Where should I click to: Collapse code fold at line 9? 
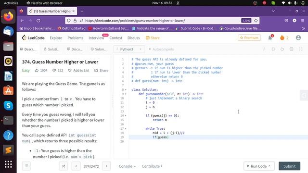pyautogui.click(x=126, y=94)
